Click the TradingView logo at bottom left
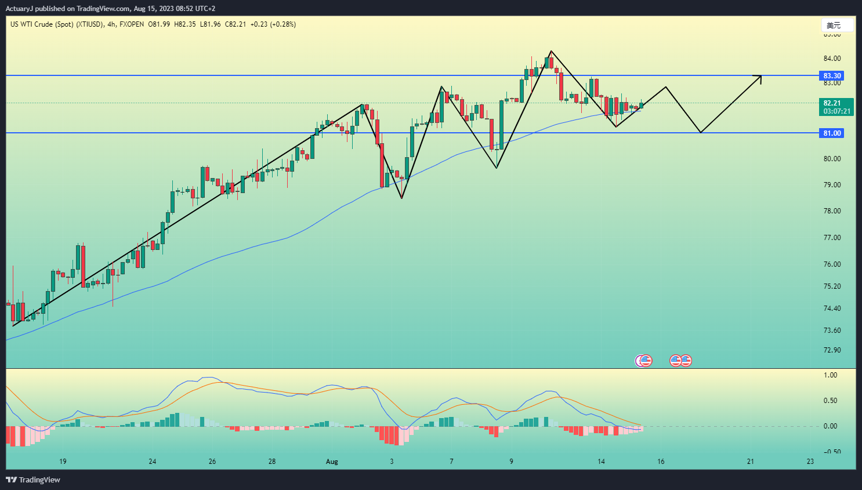This screenshot has width=862, height=490. pos(33,480)
